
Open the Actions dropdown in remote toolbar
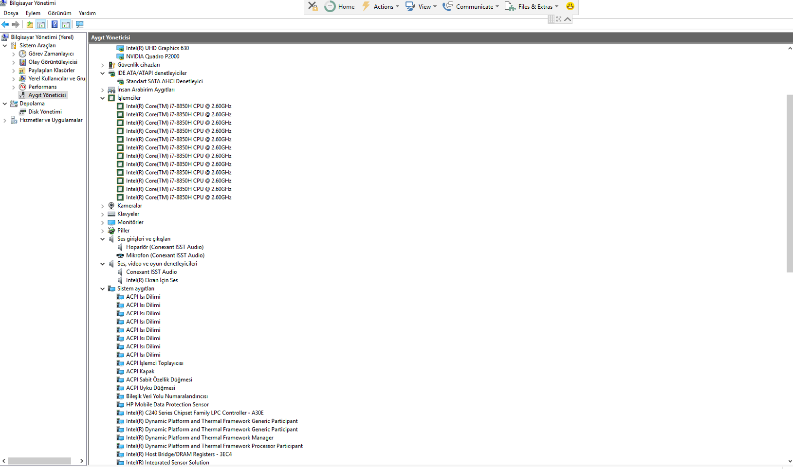point(386,7)
